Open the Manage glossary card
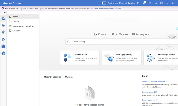The image size is (178, 106). point(122,58)
